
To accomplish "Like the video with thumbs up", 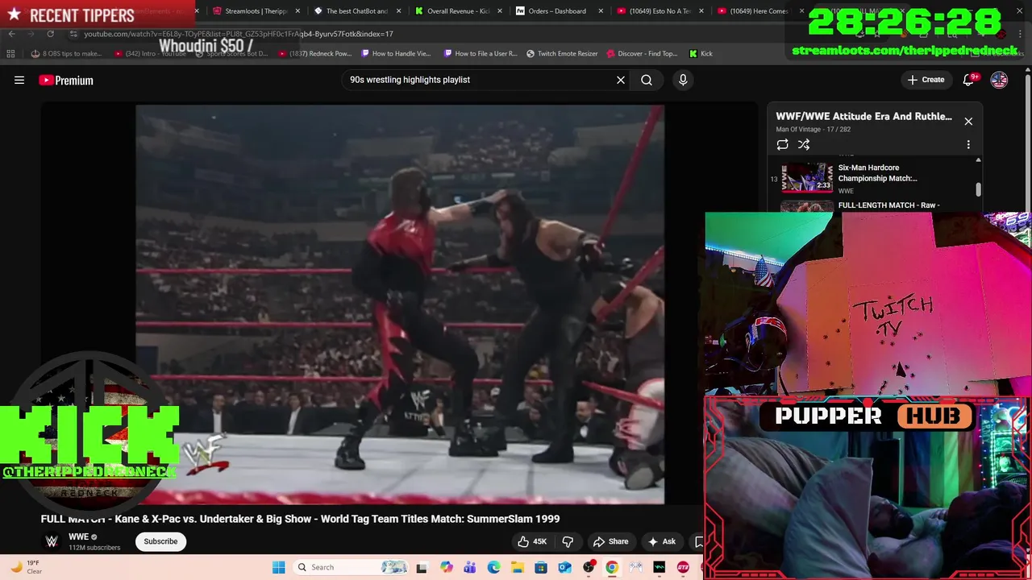I will click(x=532, y=541).
